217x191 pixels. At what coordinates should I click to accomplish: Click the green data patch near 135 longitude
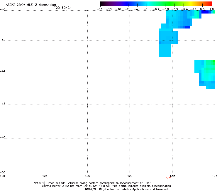(210, 65)
